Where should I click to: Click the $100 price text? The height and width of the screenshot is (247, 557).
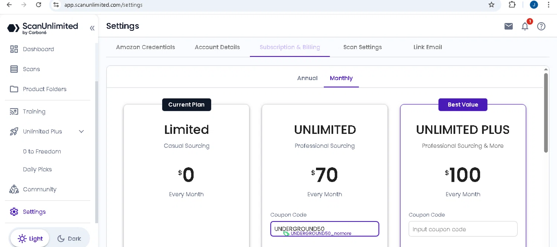(x=463, y=175)
